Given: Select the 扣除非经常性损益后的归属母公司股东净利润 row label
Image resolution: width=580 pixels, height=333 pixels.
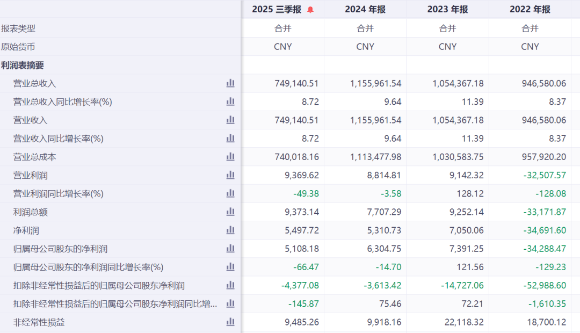Looking at the screenshot, I should [x=99, y=286].
